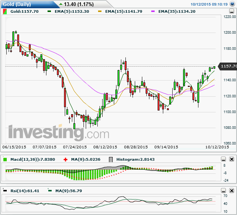
Task: Click the EMA(35):1134.20 label
Action: tap(177, 12)
